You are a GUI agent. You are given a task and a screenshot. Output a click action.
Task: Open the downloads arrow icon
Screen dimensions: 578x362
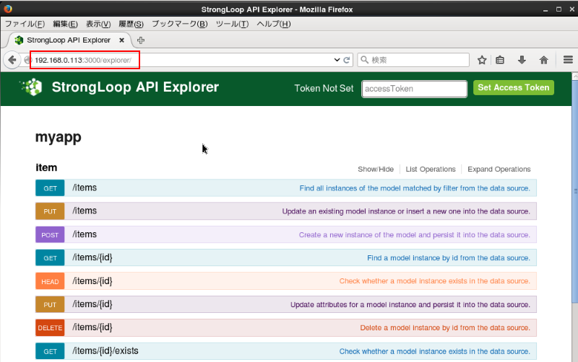[522, 60]
